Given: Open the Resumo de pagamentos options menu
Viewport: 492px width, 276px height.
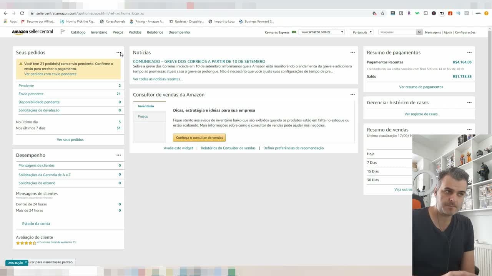Looking at the screenshot, I should pos(469,53).
